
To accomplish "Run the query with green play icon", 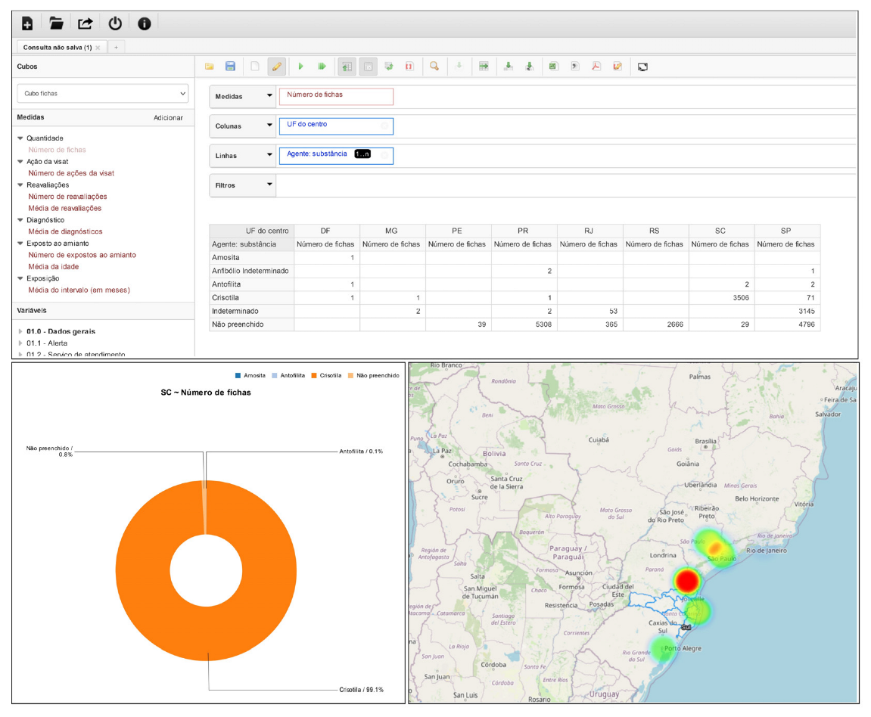I will click(x=300, y=67).
